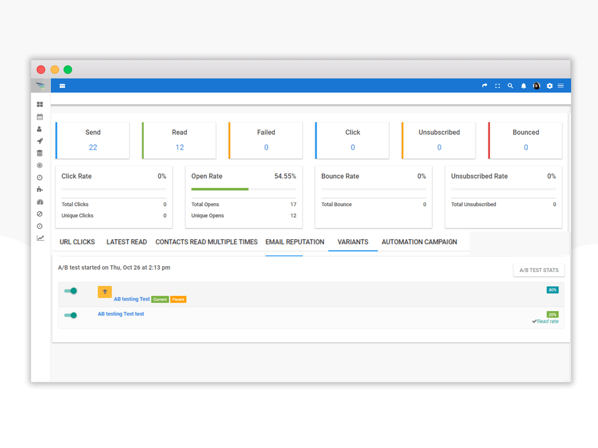Image resolution: width=598 pixels, height=448 pixels.
Task: Click the A/B TEST STATS button
Action: [539, 270]
